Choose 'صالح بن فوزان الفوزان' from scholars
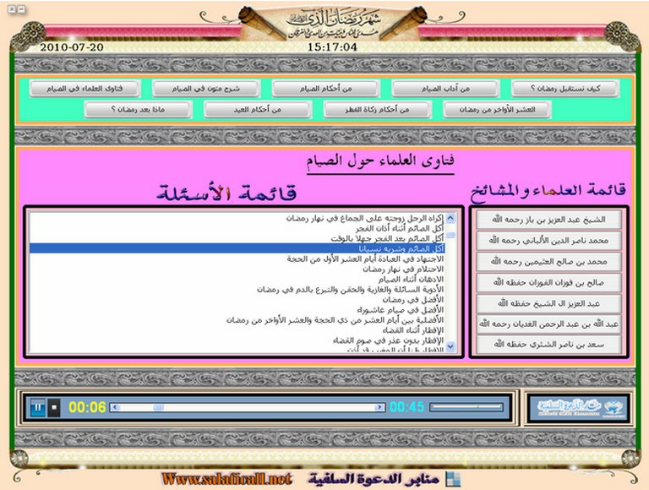Image resolution: width=649 pixels, height=490 pixels. [x=548, y=282]
